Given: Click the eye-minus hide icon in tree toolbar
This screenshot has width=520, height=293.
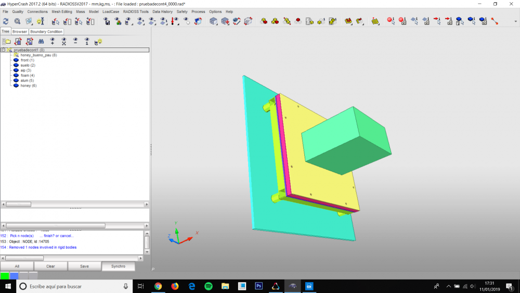Looking at the screenshot, I should [75, 42].
